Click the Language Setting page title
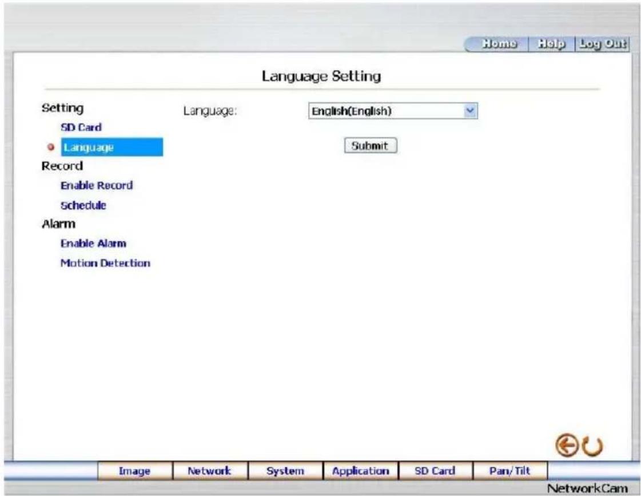This screenshot has height=496, width=641. [x=321, y=77]
